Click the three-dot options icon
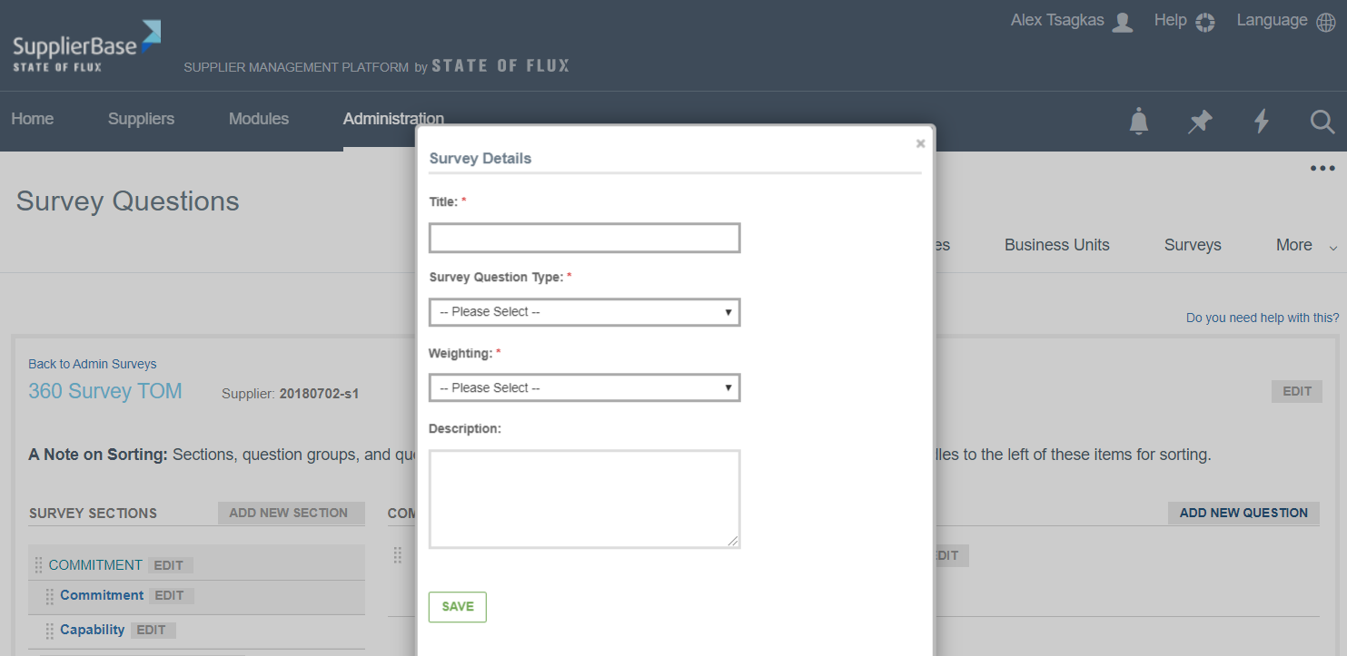 click(x=1322, y=169)
